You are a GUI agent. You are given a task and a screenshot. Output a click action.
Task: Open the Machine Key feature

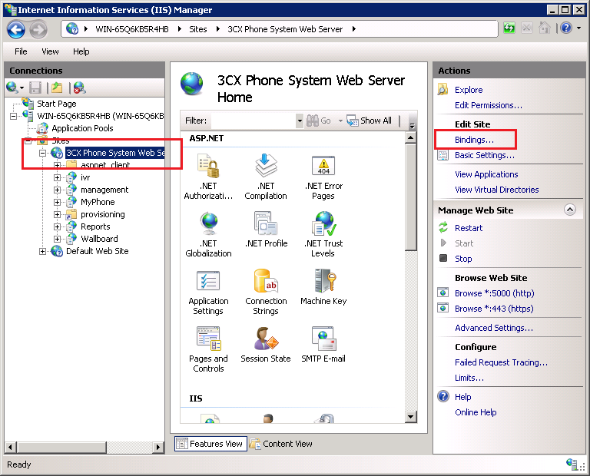point(323,287)
